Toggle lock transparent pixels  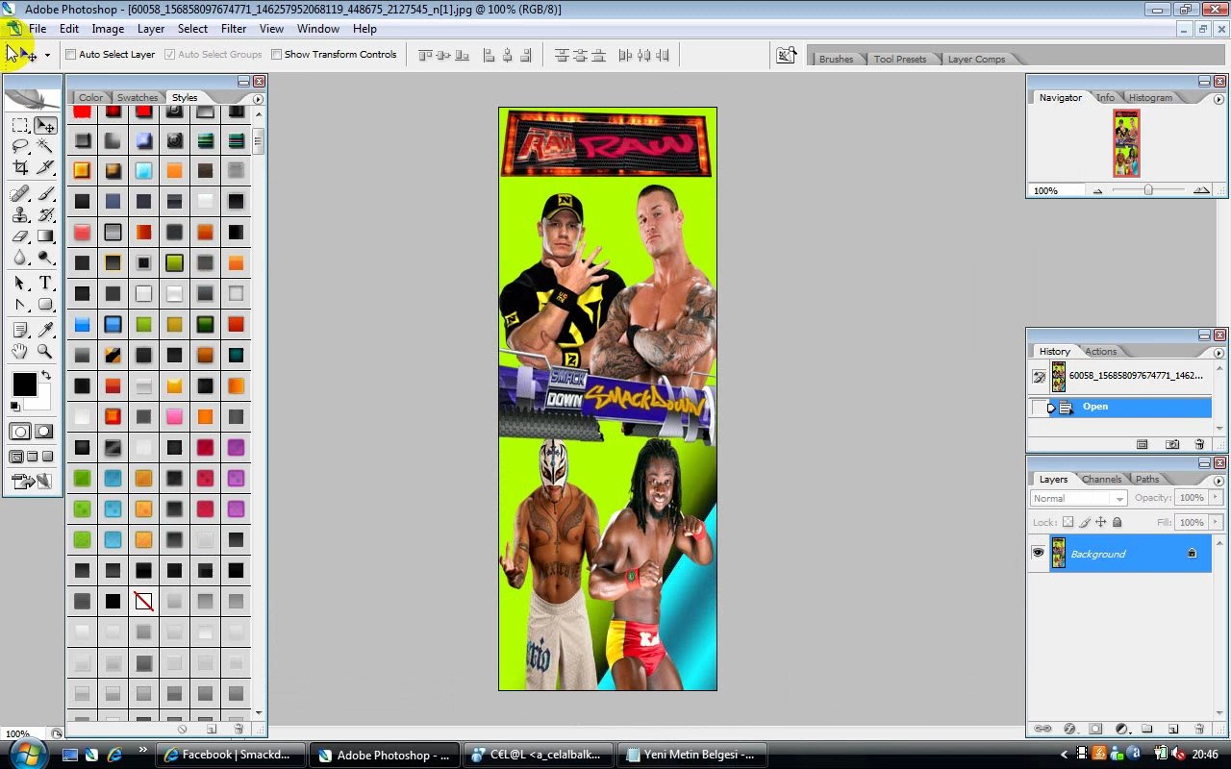pyautogui.click(x=1068, y=522)
